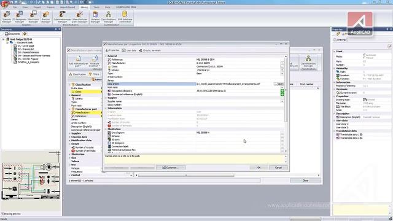Click the Data sheet path field
The image size is (393, 221).
235,84
